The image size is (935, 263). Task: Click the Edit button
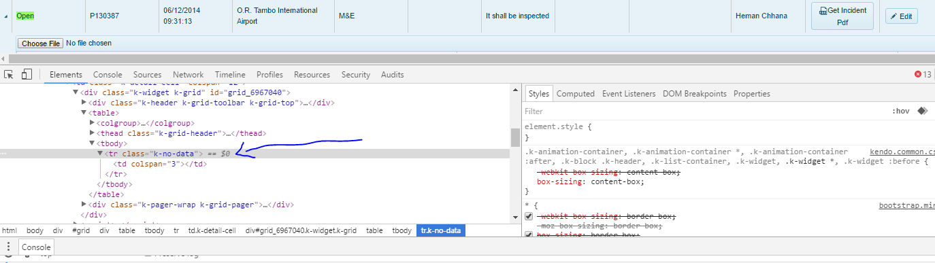pos(901,16)
